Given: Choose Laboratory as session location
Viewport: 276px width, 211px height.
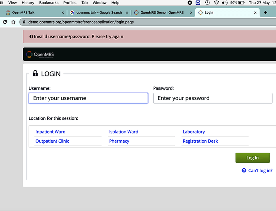Looking at the screenshot, I should [194, 132].
